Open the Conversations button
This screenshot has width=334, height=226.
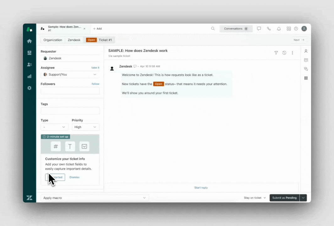[x=236, y=29]
